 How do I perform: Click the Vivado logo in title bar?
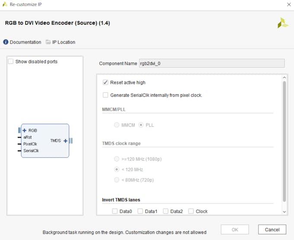[5, 4]
